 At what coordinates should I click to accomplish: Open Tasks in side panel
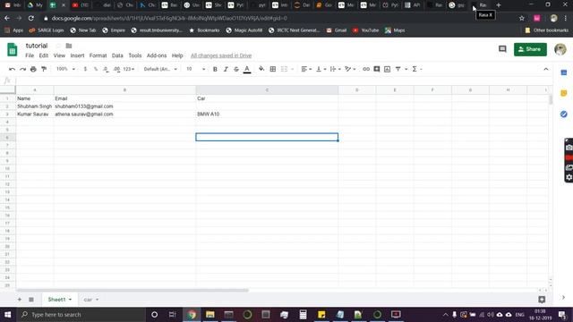tap(564, 114)
